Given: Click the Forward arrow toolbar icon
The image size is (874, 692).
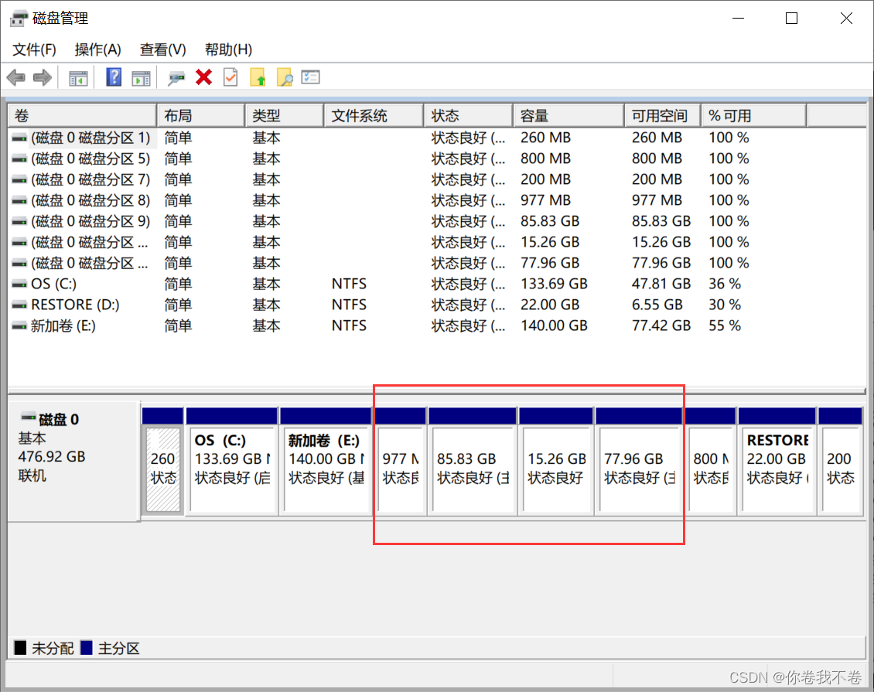Looking at the screenshot, I should click(43, 77).
